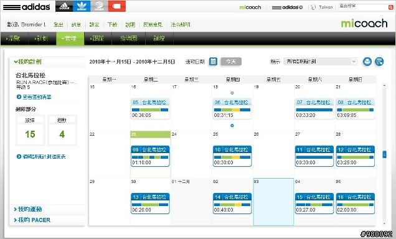Click the 登出 logout link
The height and width of the screenshot is (239, 396).
coord(59,24)
